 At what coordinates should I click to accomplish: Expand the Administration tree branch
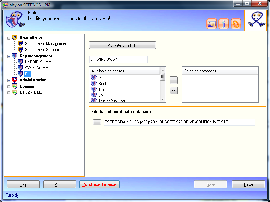pyautogui.click(x=9, y=80)
